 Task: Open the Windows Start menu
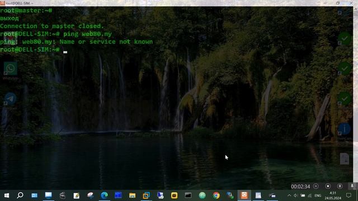tap(7, 195)
